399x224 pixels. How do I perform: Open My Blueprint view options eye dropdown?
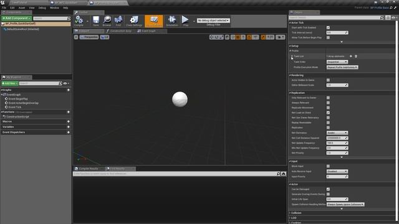point(66,83)
